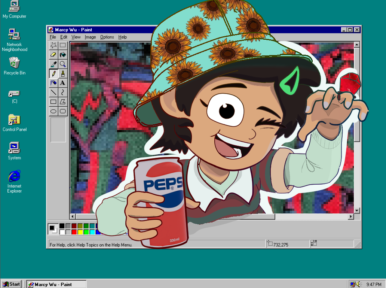386x288 pixels.
Task: Choose the straight Line tool
Action: [53, 92]
